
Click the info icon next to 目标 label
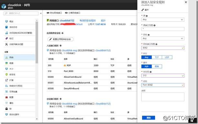149,35
